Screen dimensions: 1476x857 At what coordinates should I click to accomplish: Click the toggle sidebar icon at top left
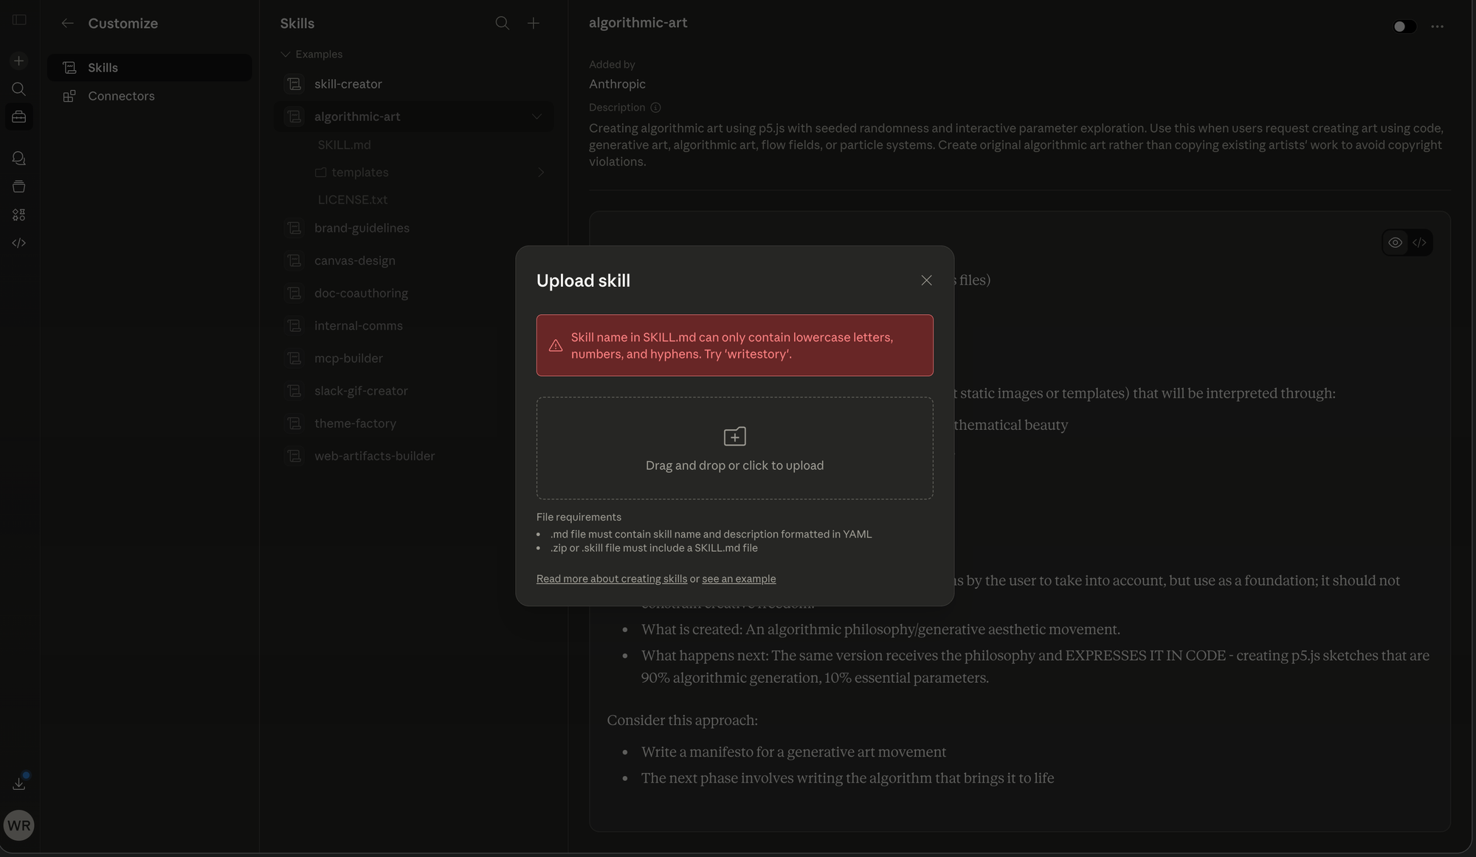click(x=19, y=20)
